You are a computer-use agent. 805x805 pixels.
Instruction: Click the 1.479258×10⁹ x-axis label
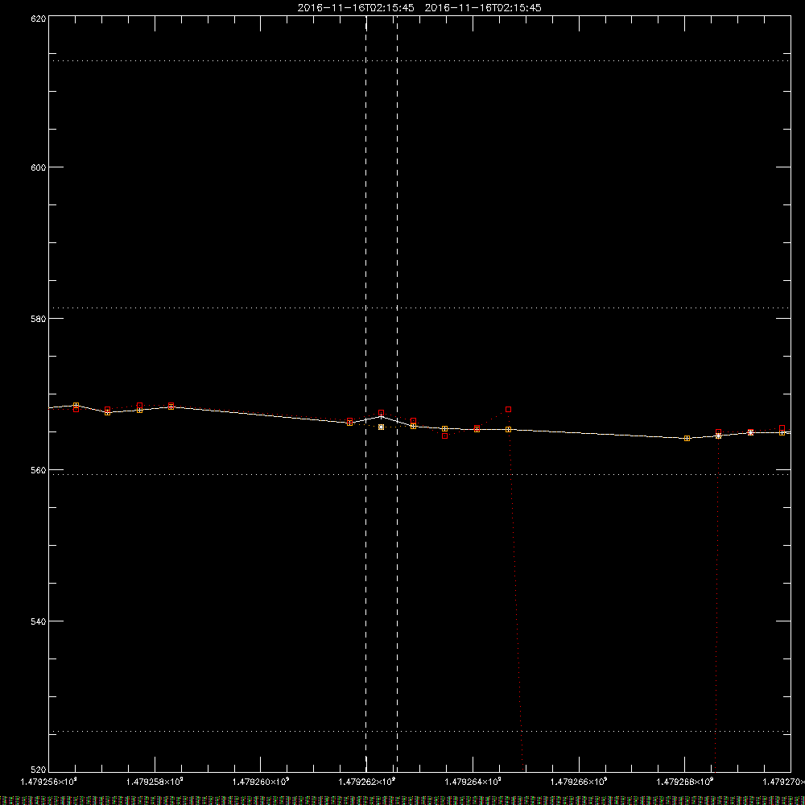[155, 782]
